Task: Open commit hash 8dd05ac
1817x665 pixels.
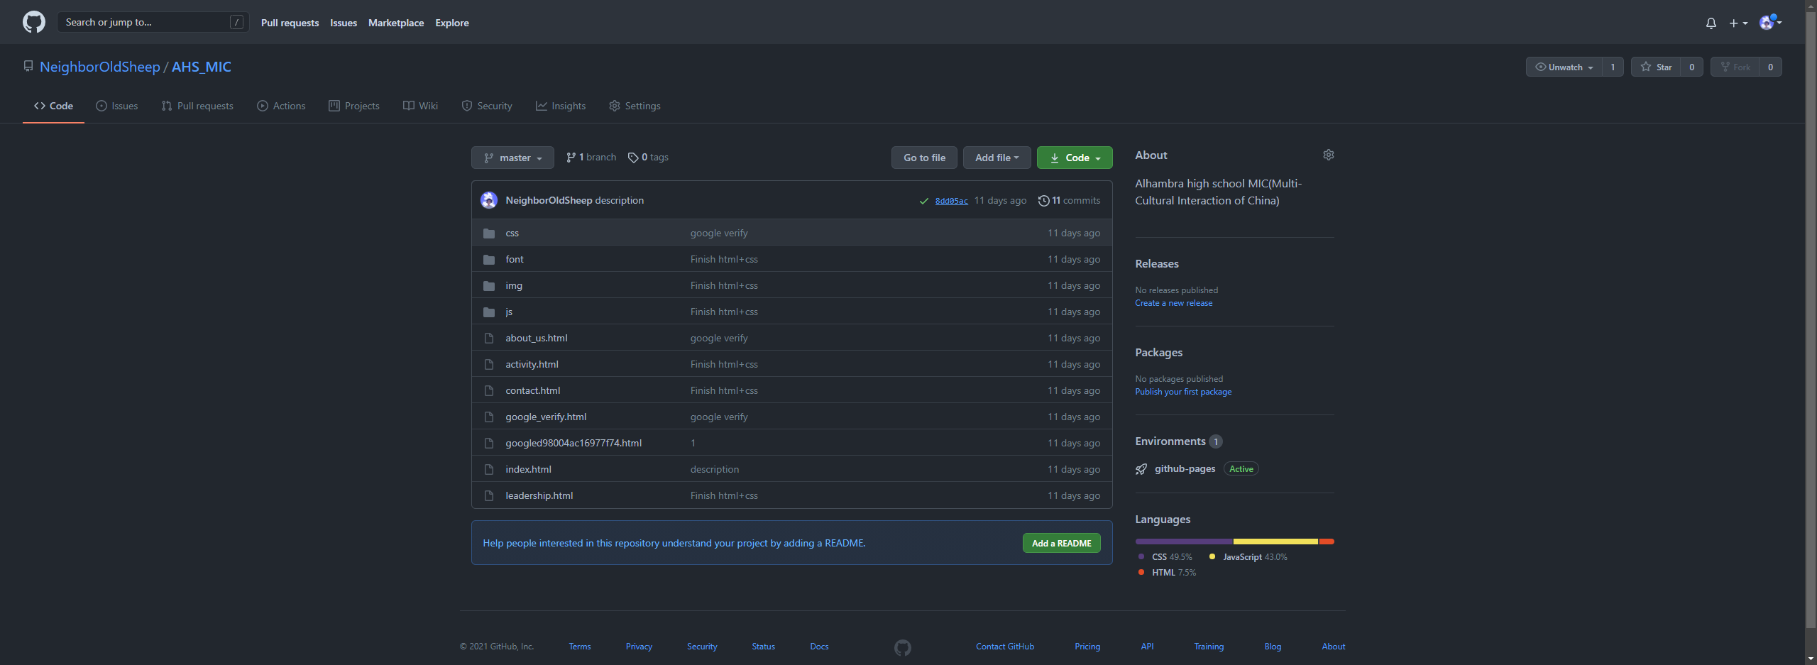Action: point(951,201)
